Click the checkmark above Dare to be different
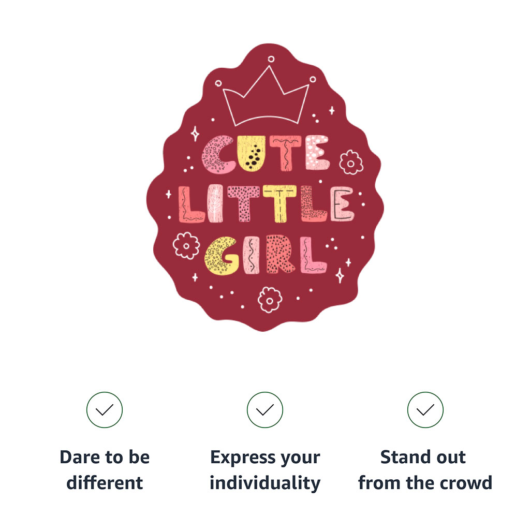This screenshot has width=530, height=530. [105, 410]
